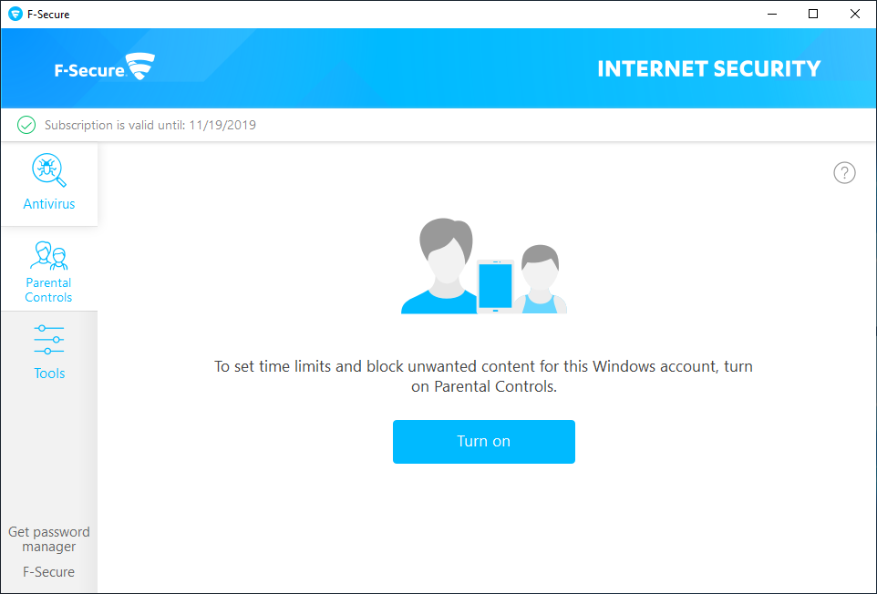Screen dimensions: 877x594
Task: Minimize the F-Secure window
Action: point(770,14)
